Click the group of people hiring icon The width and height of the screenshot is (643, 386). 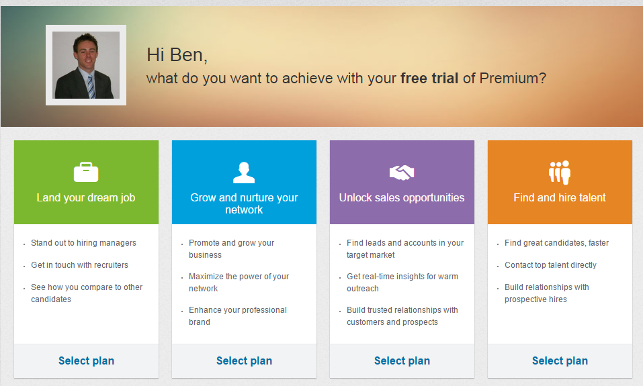pyautogui.click(x=560, y=173)
